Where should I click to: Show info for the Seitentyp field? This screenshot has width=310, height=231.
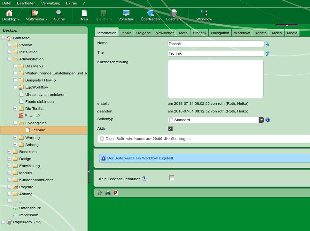point(268,120)
